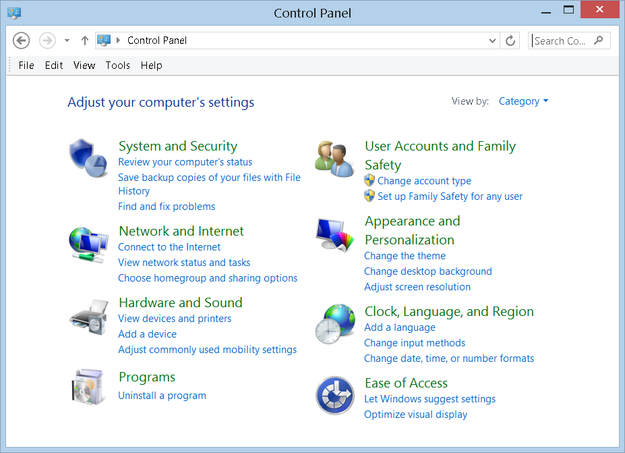Click Change desktop background
This screenshot has width=625, height=453.
(x=428, y=271)
